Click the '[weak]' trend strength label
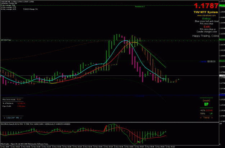This screenshot has width=225, height=148. coord(206,101)
